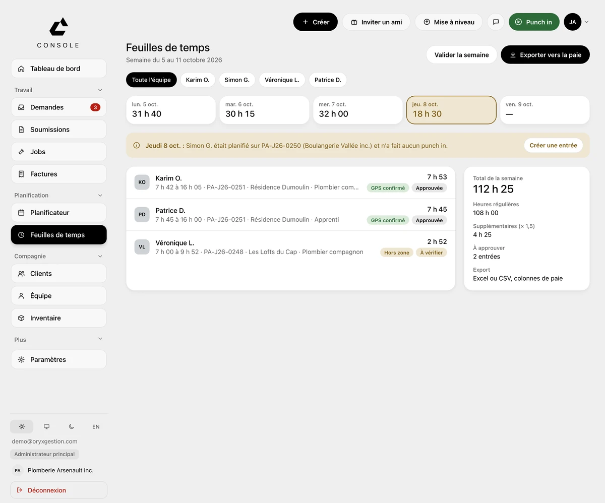Viewport: 605px width, 503px height.
Task: Open the Clients page
Action: pos(58,274)
